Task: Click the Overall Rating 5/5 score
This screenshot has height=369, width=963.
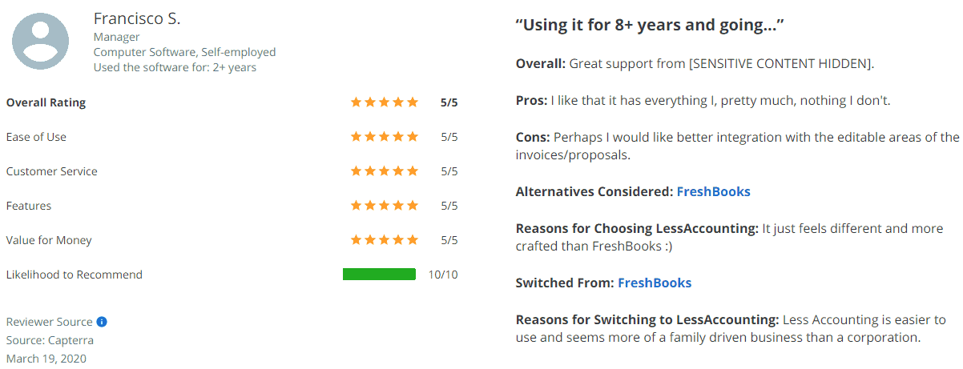Action: pos(449,102)
